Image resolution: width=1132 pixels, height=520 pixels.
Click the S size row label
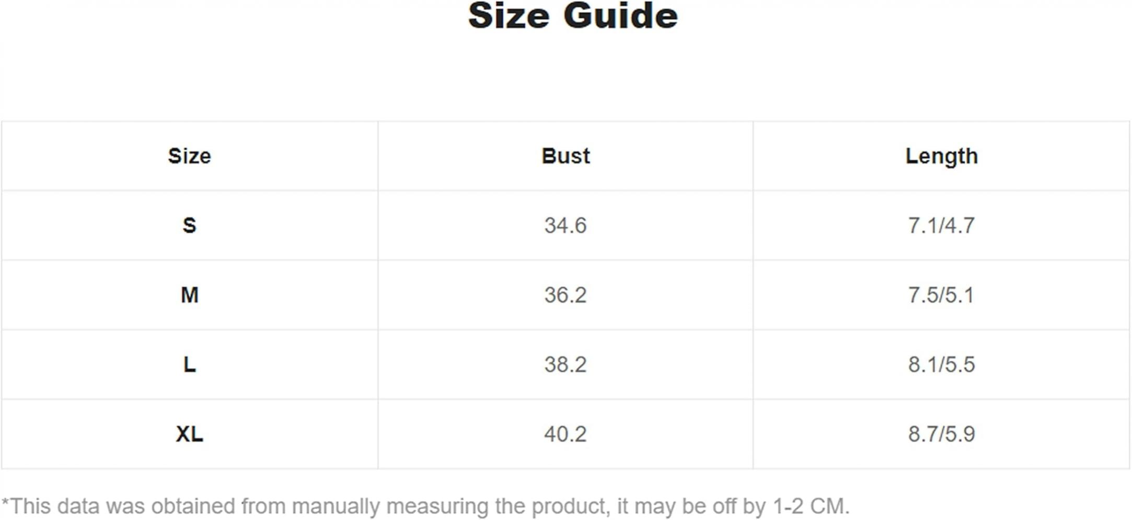tap(189, 226)
